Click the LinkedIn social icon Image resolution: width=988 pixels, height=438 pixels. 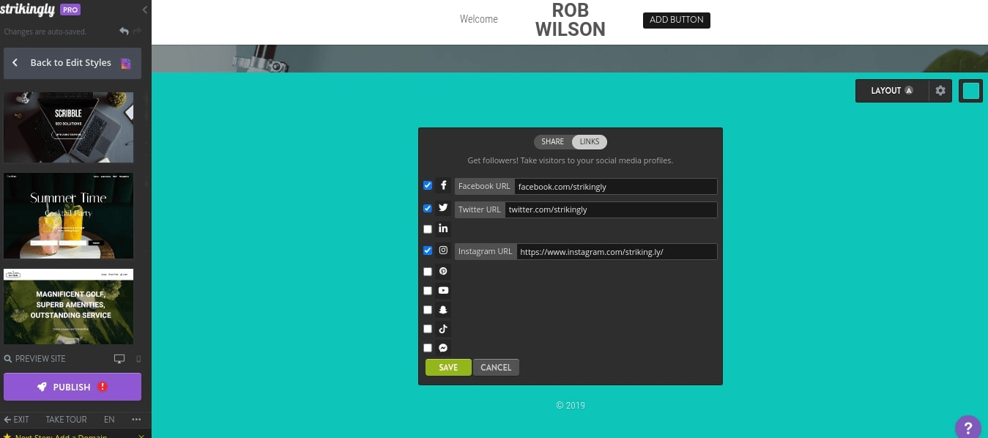pos(443,229)
